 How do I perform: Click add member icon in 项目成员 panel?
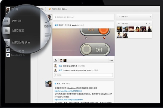point(149,23)
